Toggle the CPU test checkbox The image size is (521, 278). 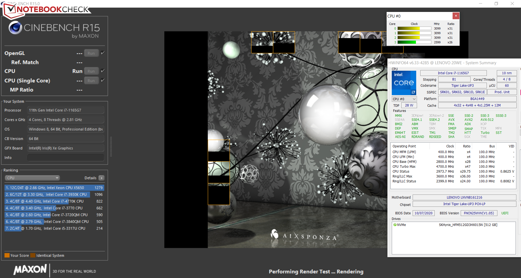tap(103, 71)
